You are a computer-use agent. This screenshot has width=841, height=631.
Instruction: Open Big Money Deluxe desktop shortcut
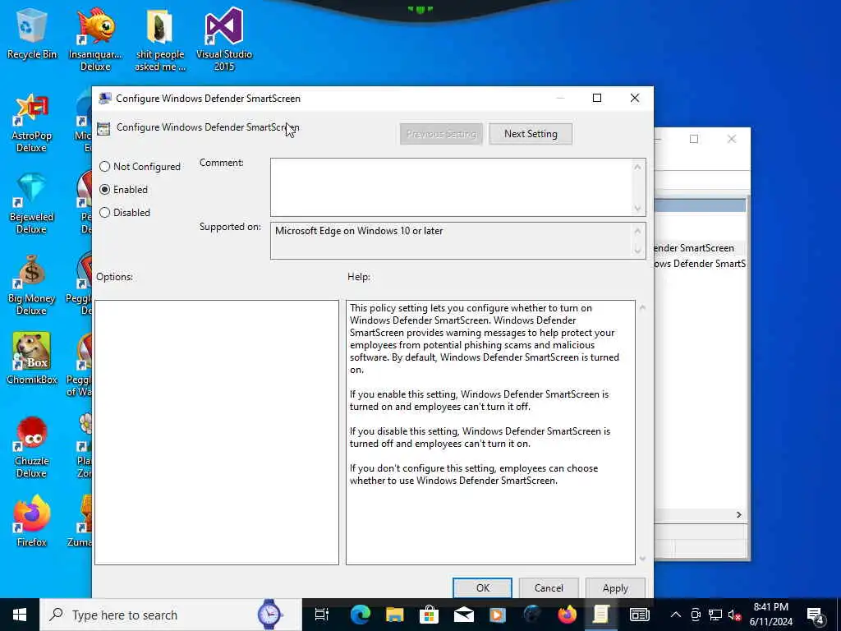(x=32, y=285)
